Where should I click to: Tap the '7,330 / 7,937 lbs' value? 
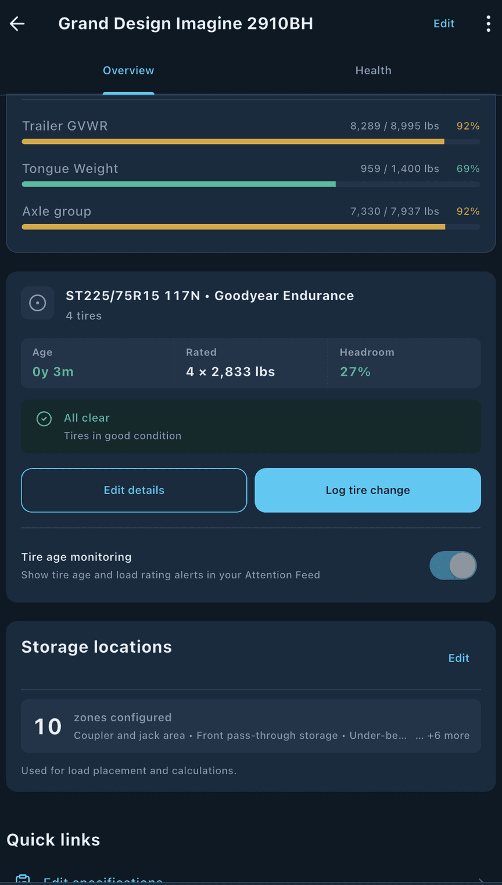pyautogui.click(x=395, y=211)
